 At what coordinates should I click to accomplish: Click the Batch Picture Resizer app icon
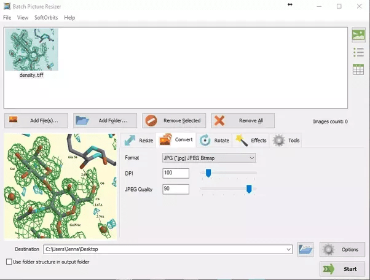point(7,6)
